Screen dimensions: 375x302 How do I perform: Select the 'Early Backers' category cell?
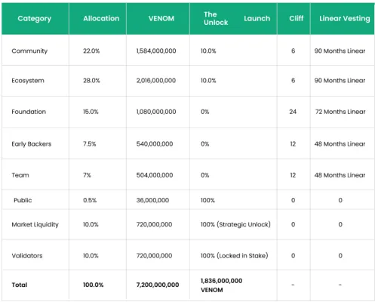point(32,144)
